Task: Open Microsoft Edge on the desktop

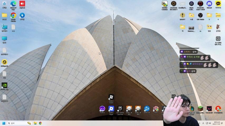Action: pyautogui.click(x=13, y=4)
